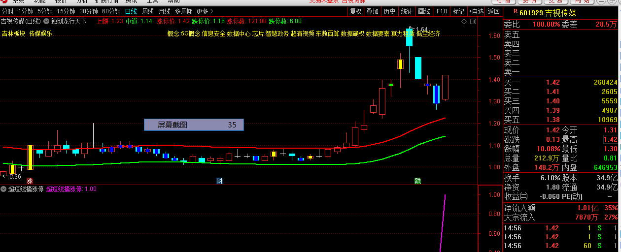Add stock with the +自选 button

coord(476,11)
